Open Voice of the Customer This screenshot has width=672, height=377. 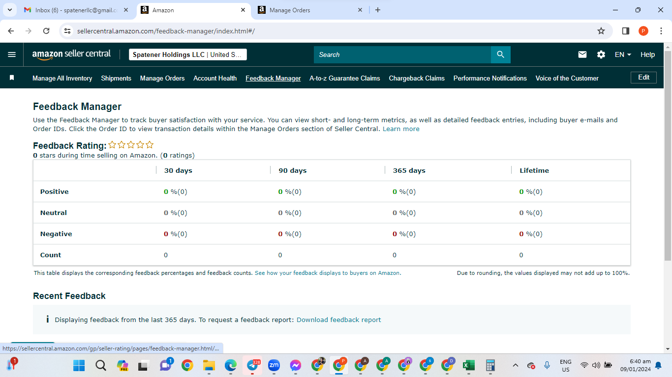click(x=567, y=78)
